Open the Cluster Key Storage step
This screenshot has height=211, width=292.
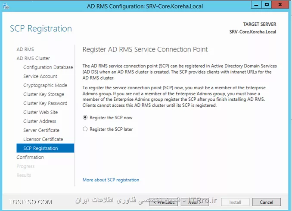point(43,94)
